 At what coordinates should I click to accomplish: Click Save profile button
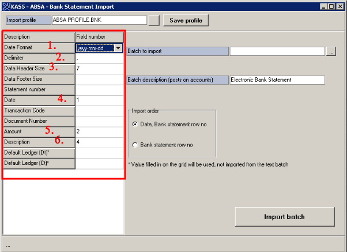coord(186,20)
